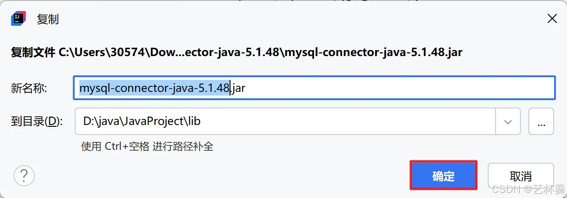
Task: Place cursor after .jar extension in name field
Action: coord(246,88)
